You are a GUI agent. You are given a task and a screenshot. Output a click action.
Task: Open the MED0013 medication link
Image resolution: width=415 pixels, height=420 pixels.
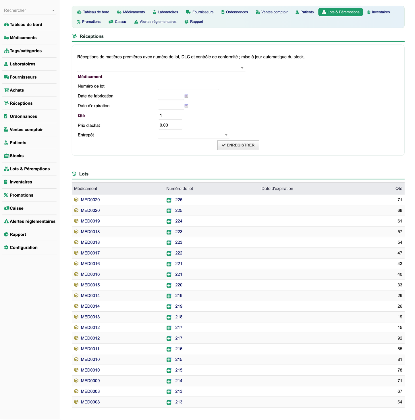(x=90, y=317)
